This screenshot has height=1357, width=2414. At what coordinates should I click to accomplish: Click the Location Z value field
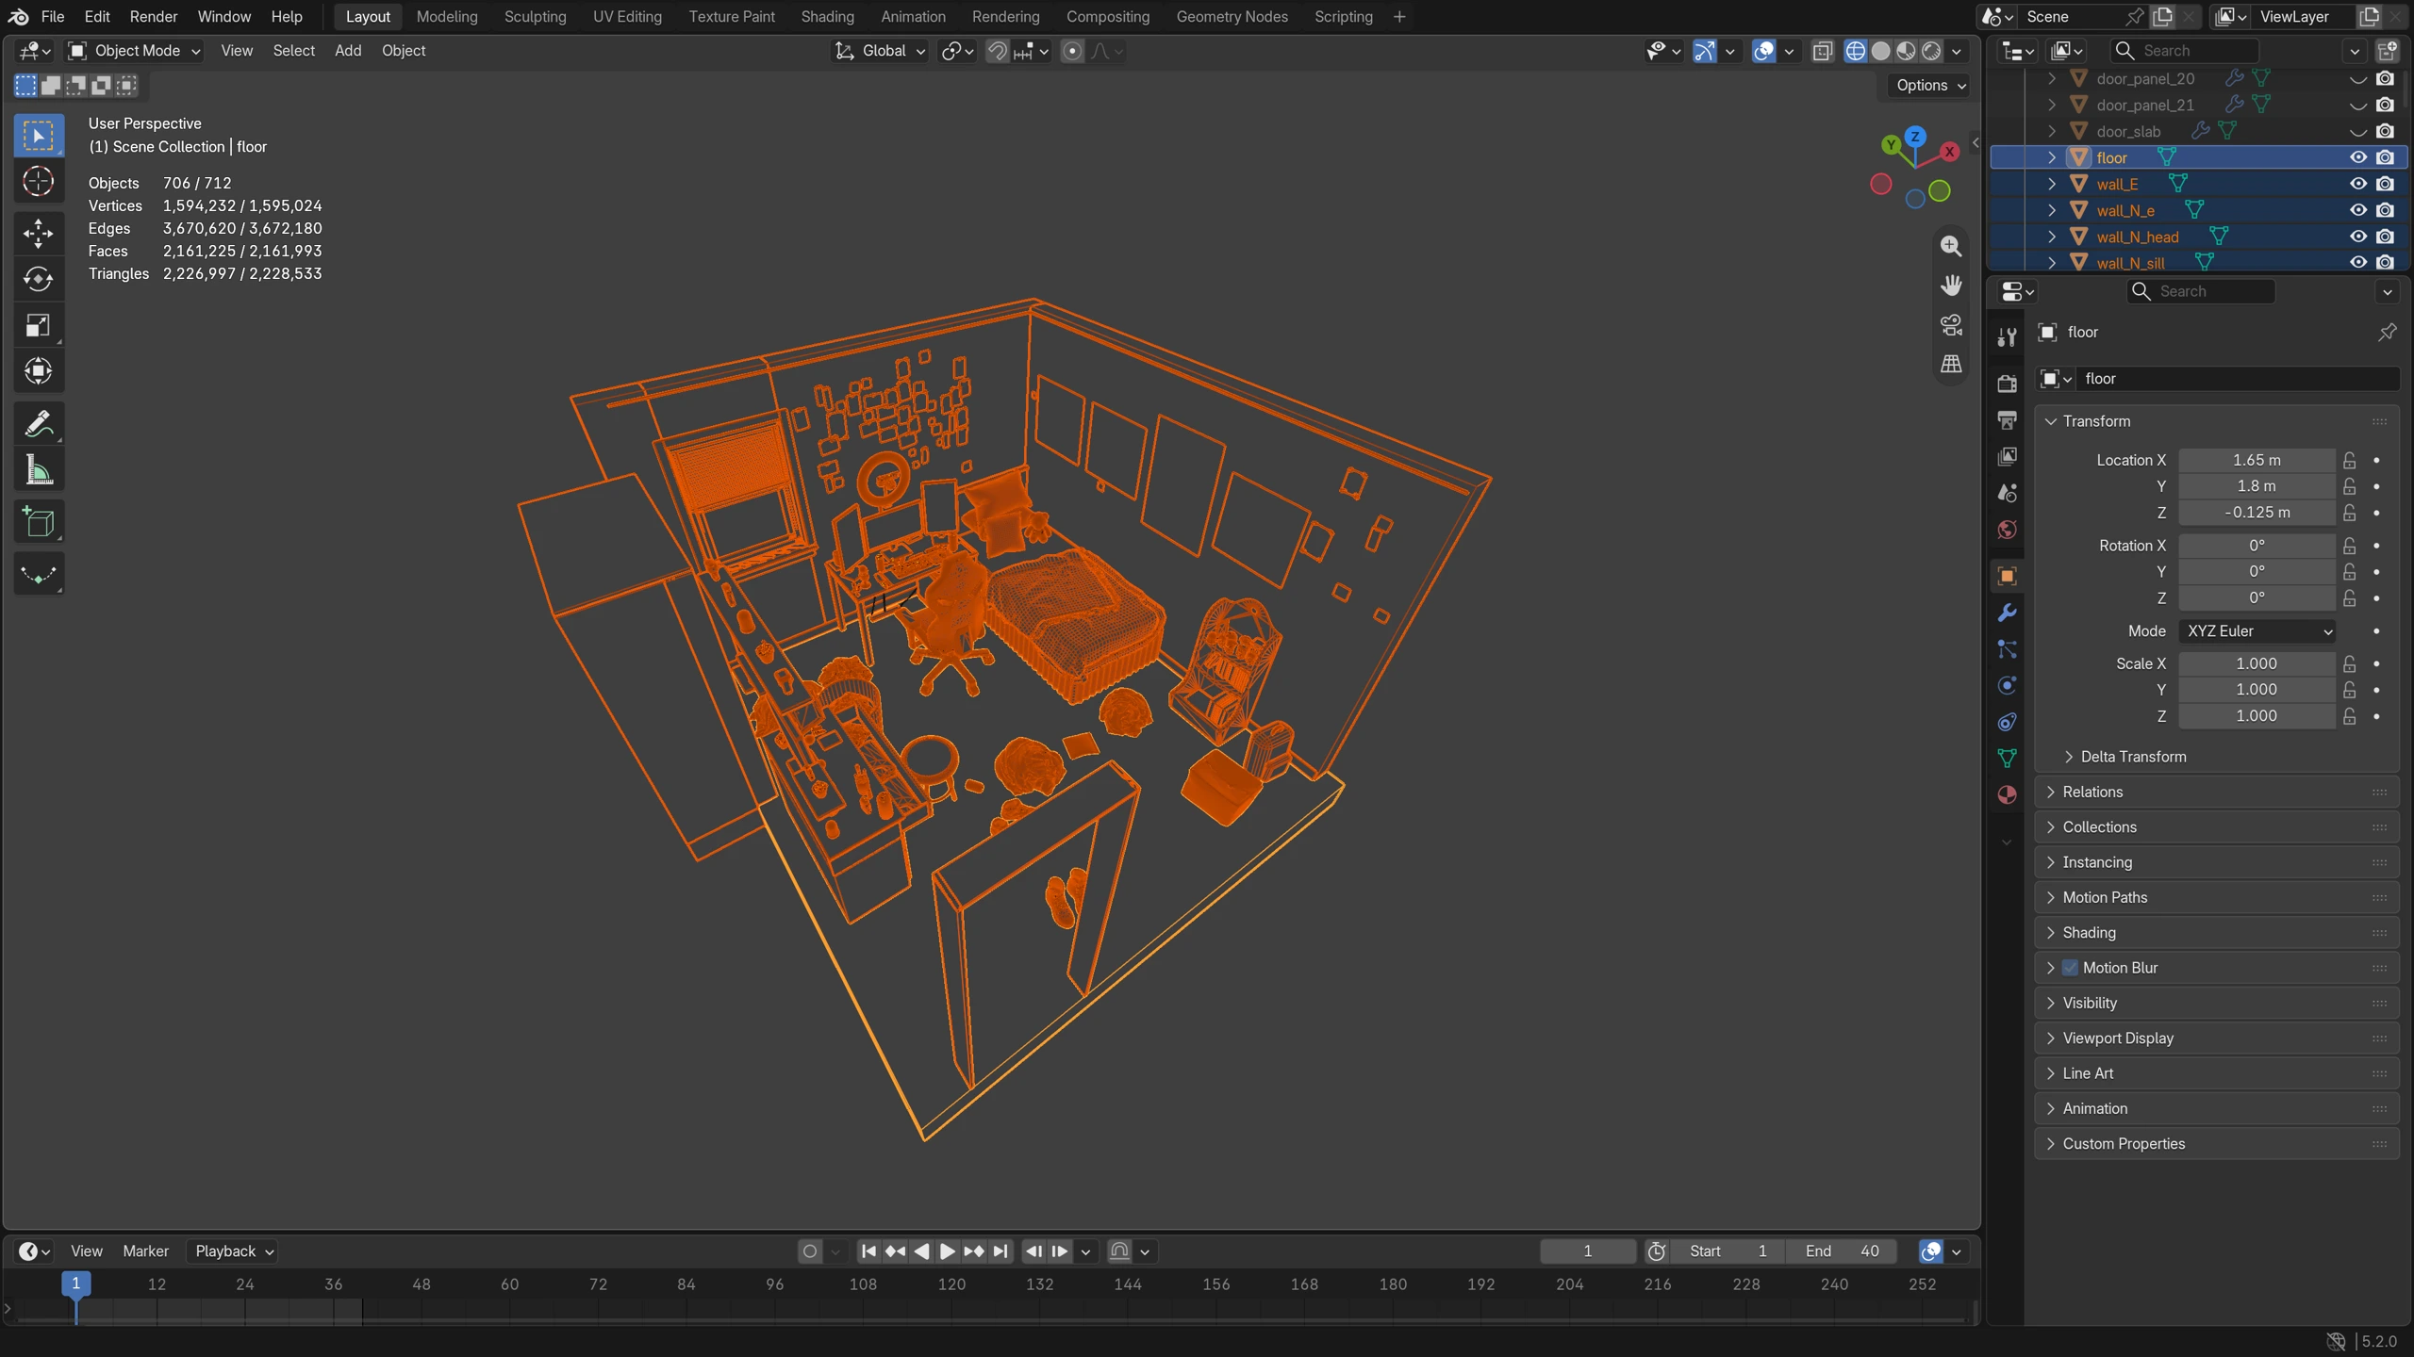click(x=2257, y=513)
